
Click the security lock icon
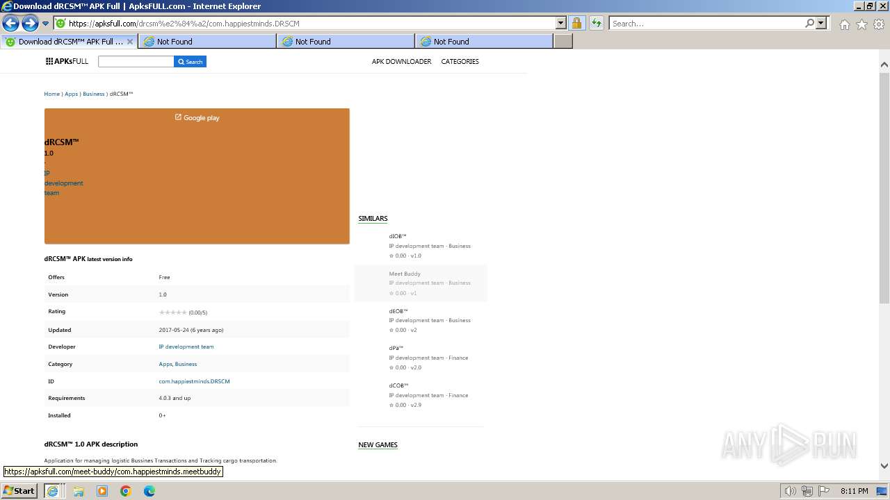click(576, 23)
